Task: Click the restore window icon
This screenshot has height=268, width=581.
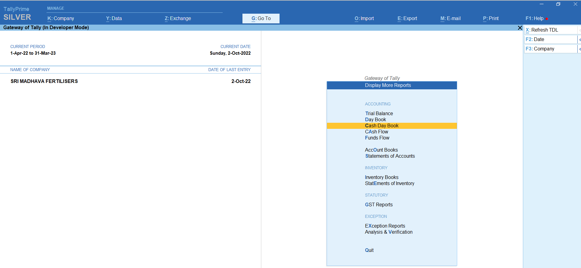Action: click(x=558, y=4)
